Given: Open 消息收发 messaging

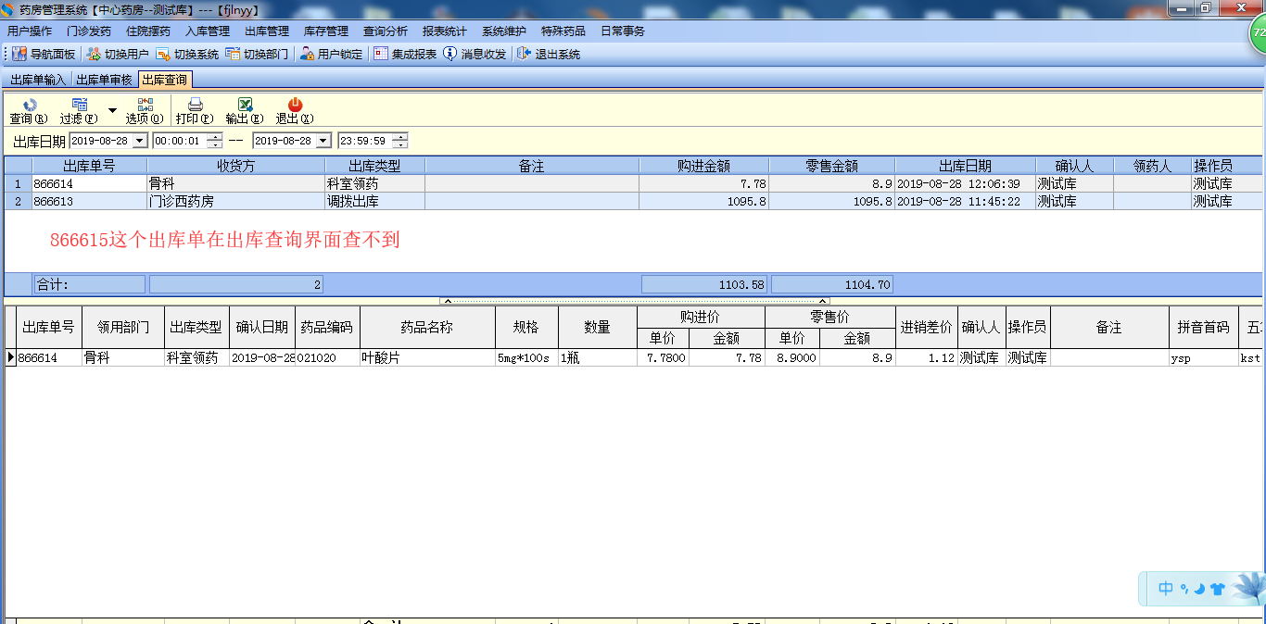Looking at the screenshot, I should click(x=475, y=55).
